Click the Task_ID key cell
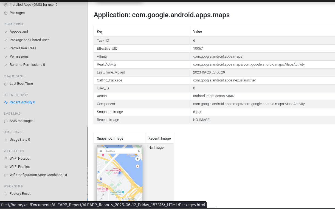The width and height of the screenshot is (335, 209). tap(142, 41)
